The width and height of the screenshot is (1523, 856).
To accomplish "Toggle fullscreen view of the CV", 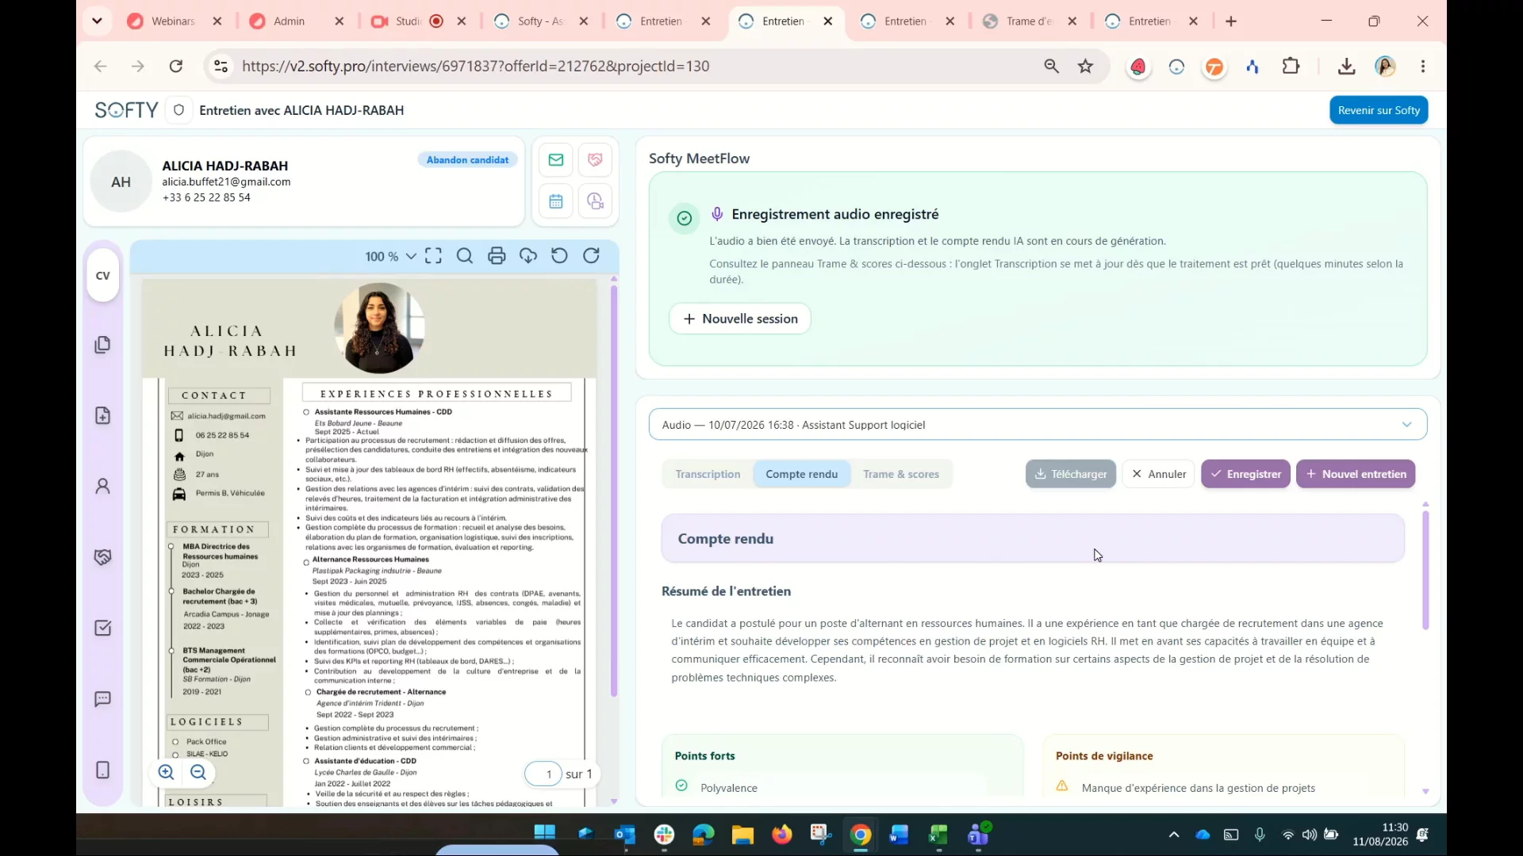I will pyautogui.click(x=433, y=256).
